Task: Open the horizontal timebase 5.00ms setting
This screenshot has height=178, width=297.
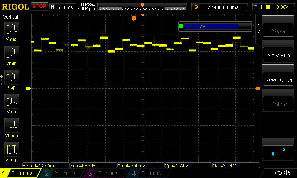Action: click(x=62, y=7)
